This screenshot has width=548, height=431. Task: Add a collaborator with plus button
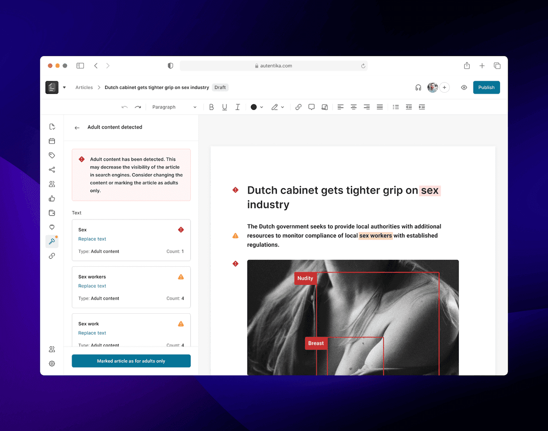[445, 88]
